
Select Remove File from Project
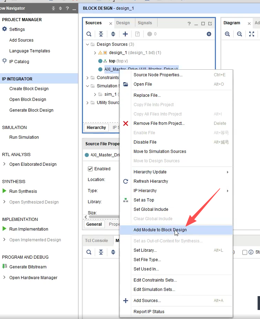tap(176, 123)
